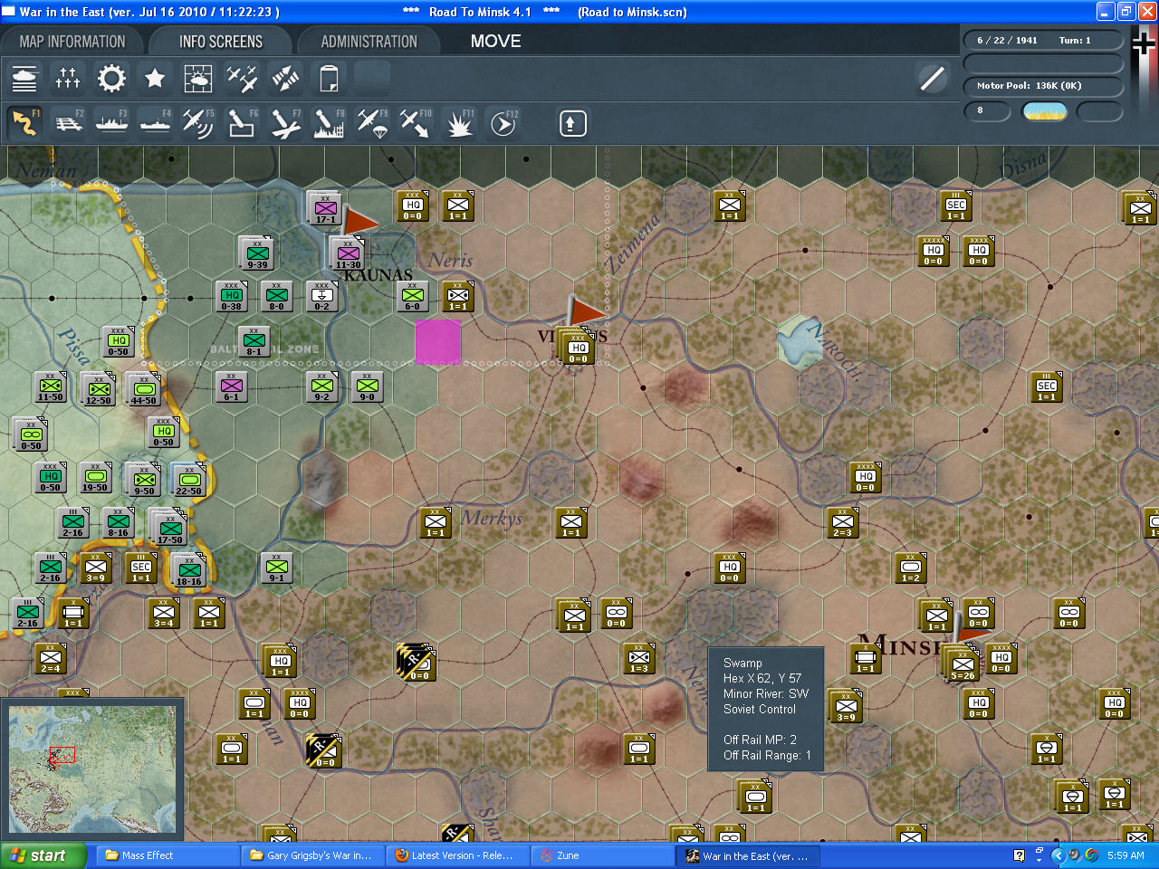Click the diagonal slash round button
This screenshot has width=1159, height=869.
click(x=933, y=79)
